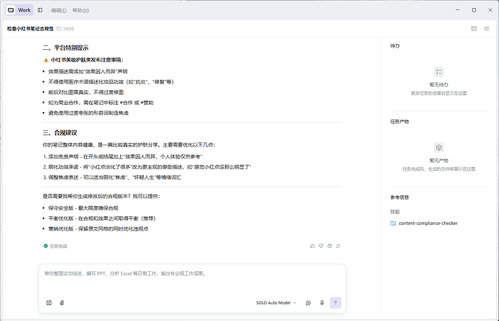Switch to the Work mode tab
Screen dimensions: 499x321
coord(20,10)
